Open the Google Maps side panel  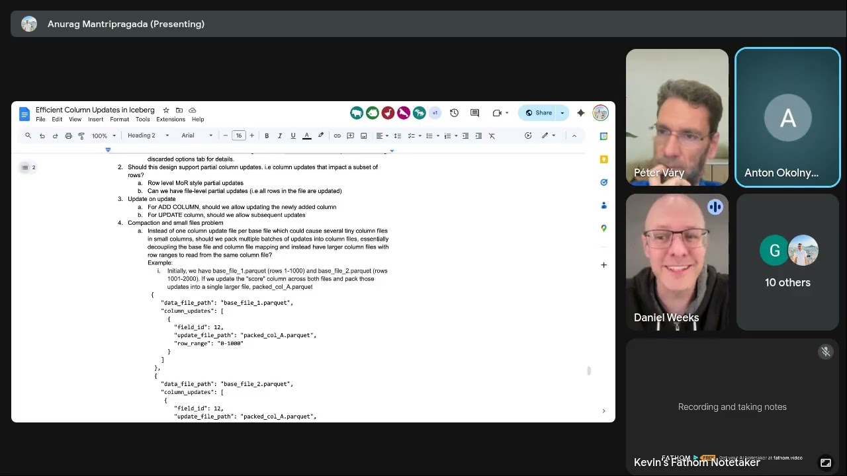coord(603,228)
